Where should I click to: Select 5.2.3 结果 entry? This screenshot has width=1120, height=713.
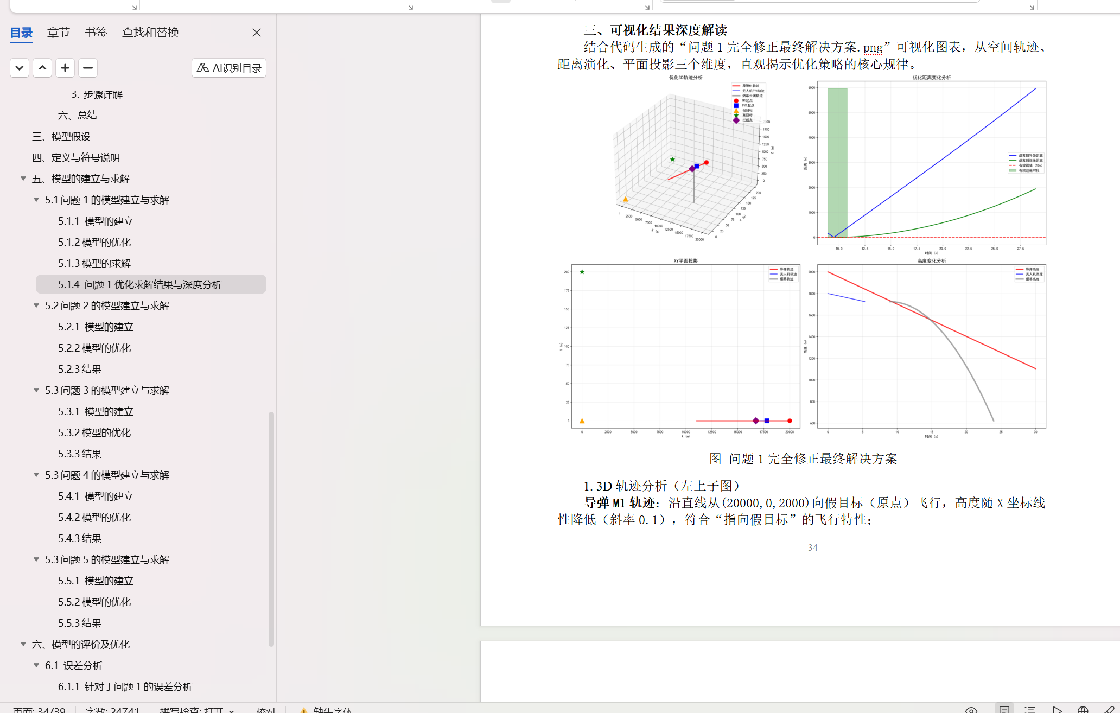80,369
